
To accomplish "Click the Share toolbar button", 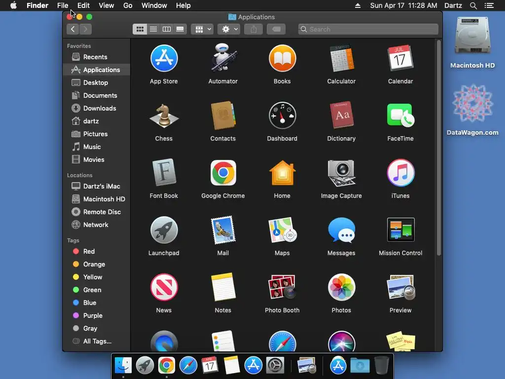I will (x=253, y=29).
